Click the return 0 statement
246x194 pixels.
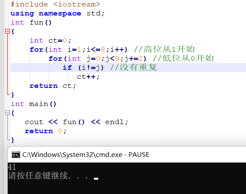point(46,131)
